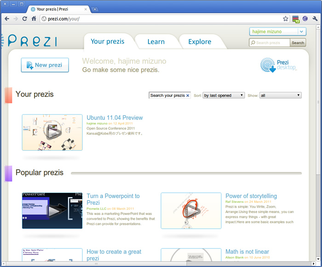The height and width of the screenshot is (267, 322).
Task: Play Turn a Powerpoint to Prezi thumbnail
Action: [x=52, y=211]
